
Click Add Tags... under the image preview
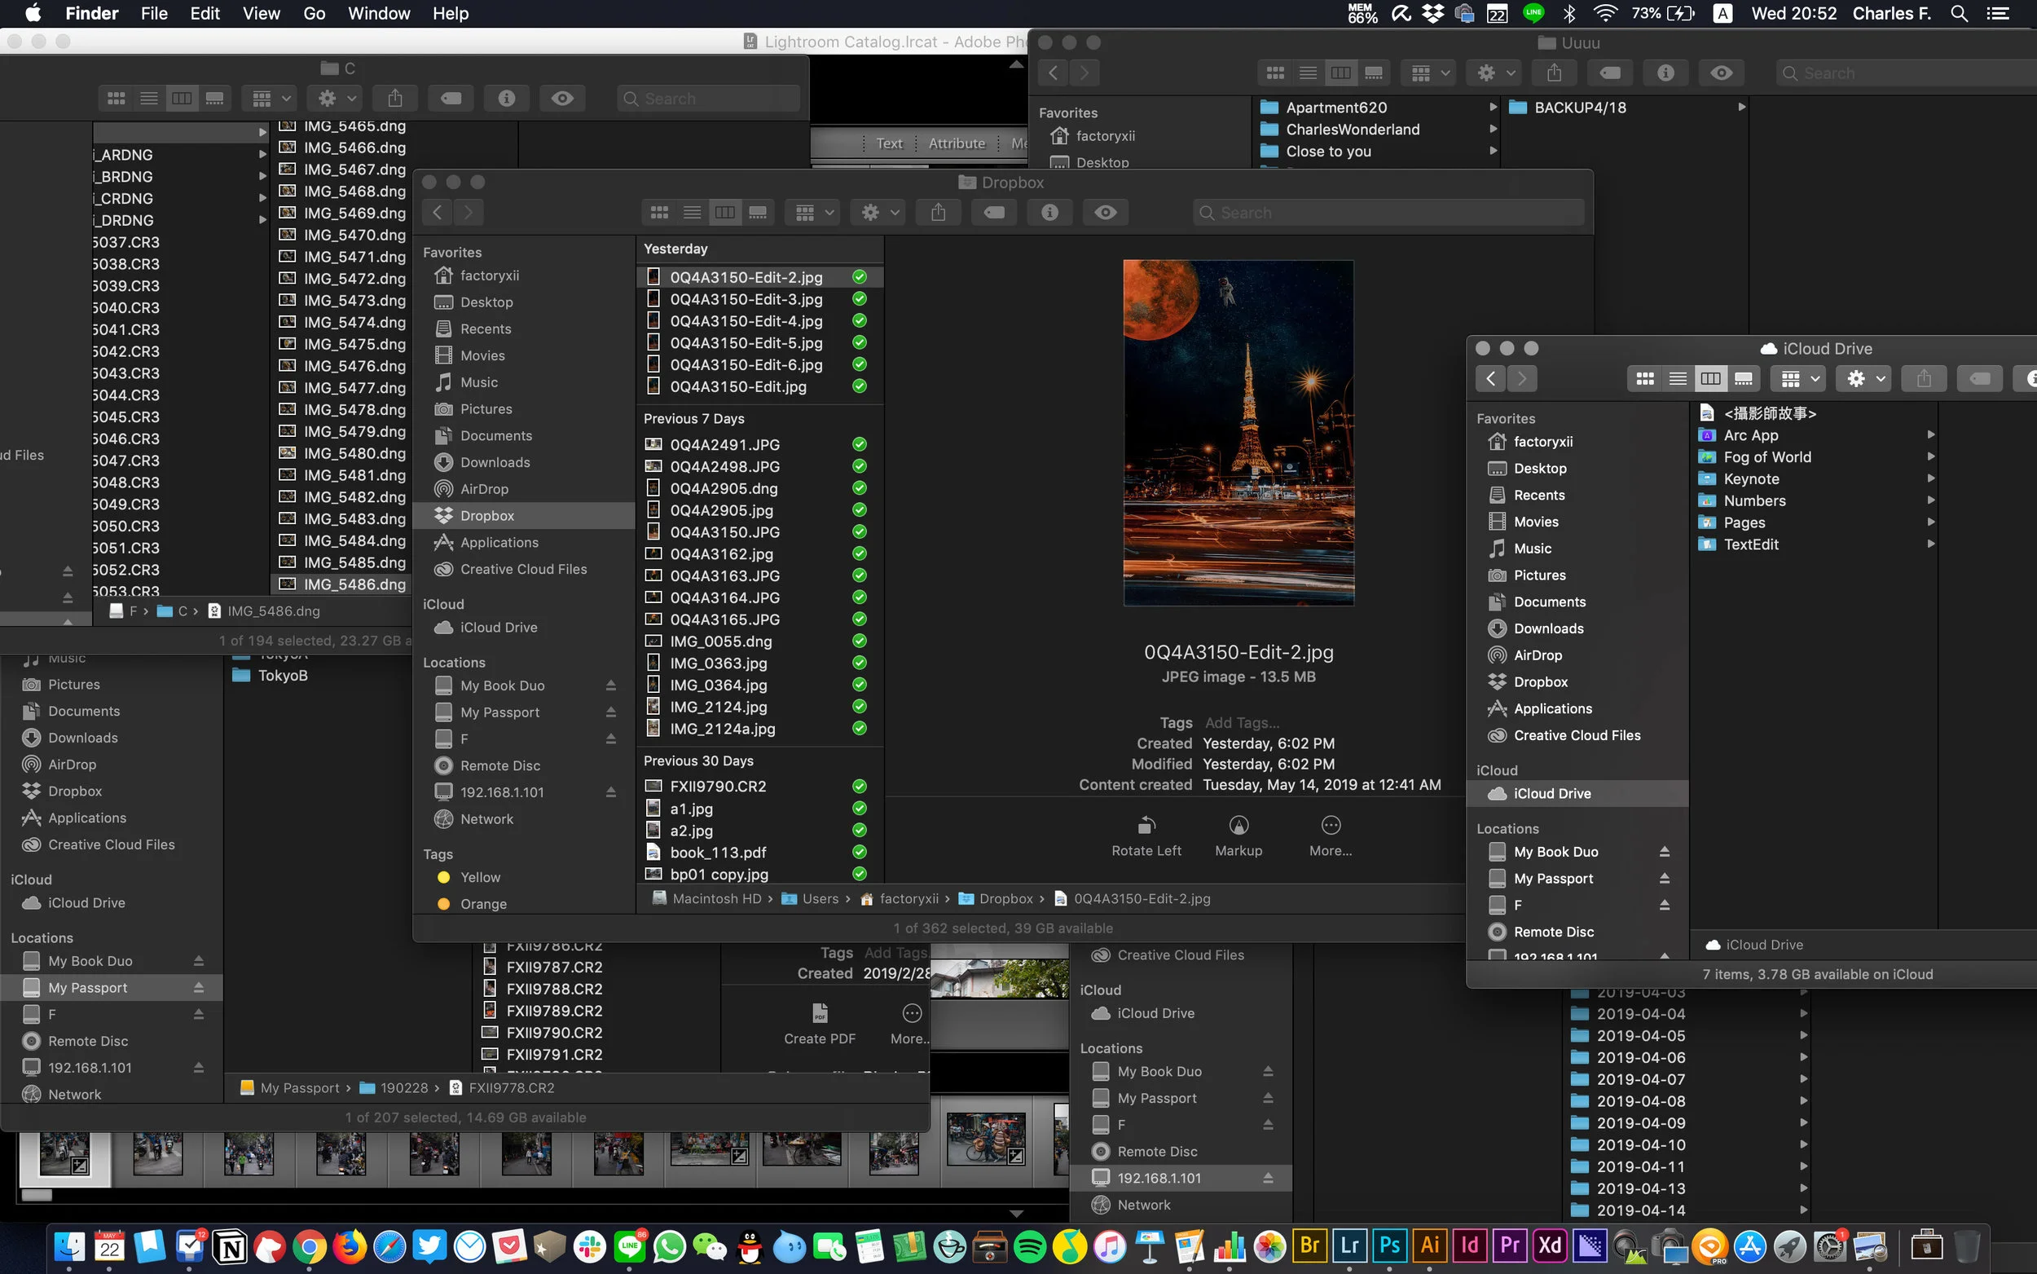(x=1242, y=722)
